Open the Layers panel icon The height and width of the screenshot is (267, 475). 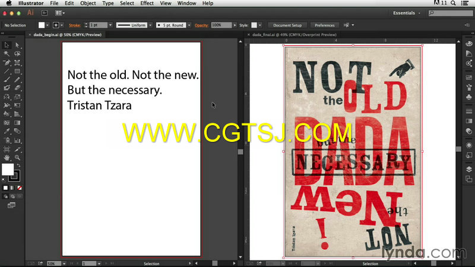point(469,169)
